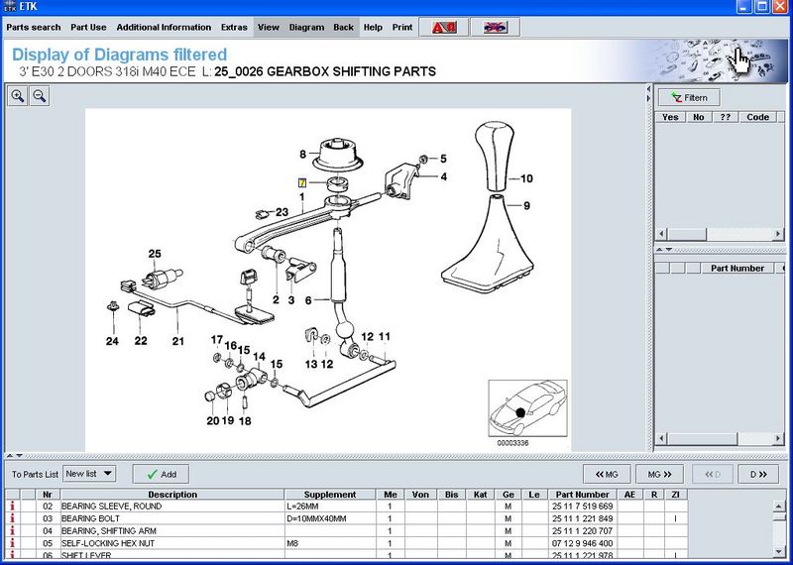Click the Nr column header

point(48,495)
